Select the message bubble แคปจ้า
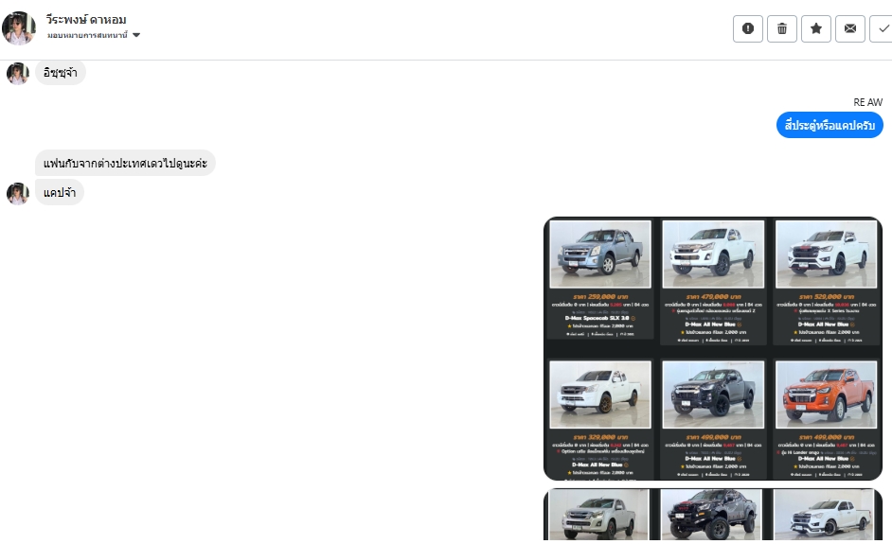 [x=59, y=193]
